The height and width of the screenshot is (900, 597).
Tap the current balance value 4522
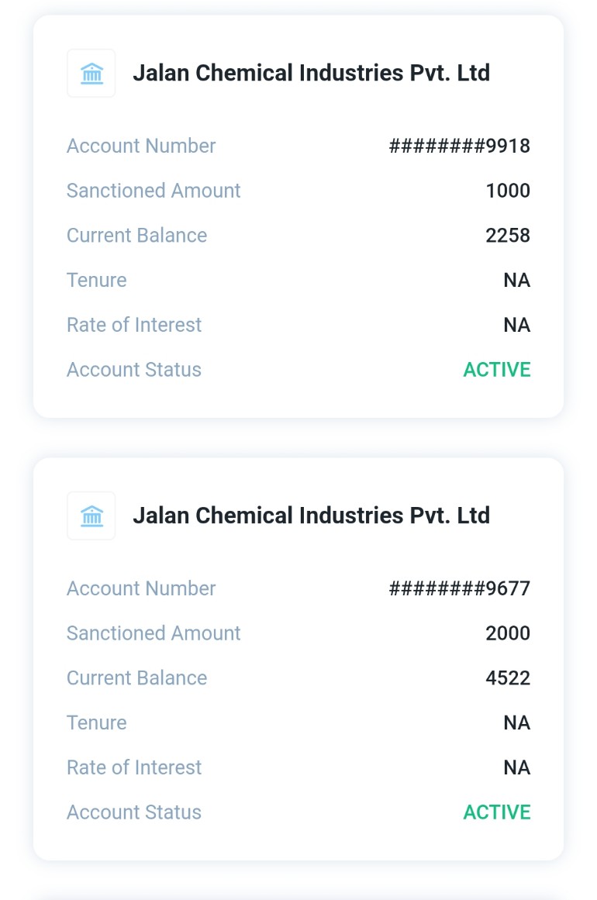508,678
